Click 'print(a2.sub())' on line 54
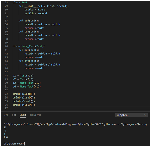Image resolution: width=151 pixels, height=147 pixels. [24, 97]
